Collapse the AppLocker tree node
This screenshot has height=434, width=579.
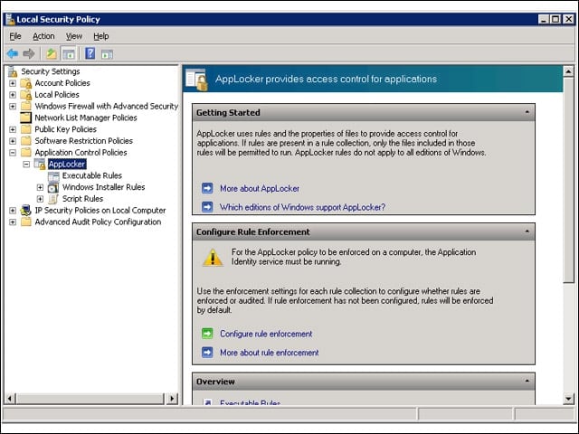point(26,165)
